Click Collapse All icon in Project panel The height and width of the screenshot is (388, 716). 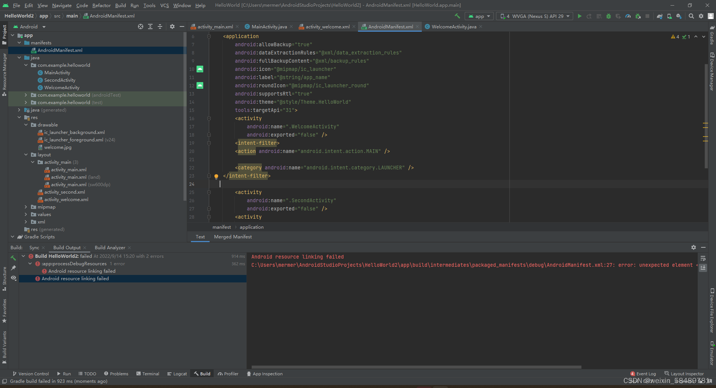click(160, 26)
